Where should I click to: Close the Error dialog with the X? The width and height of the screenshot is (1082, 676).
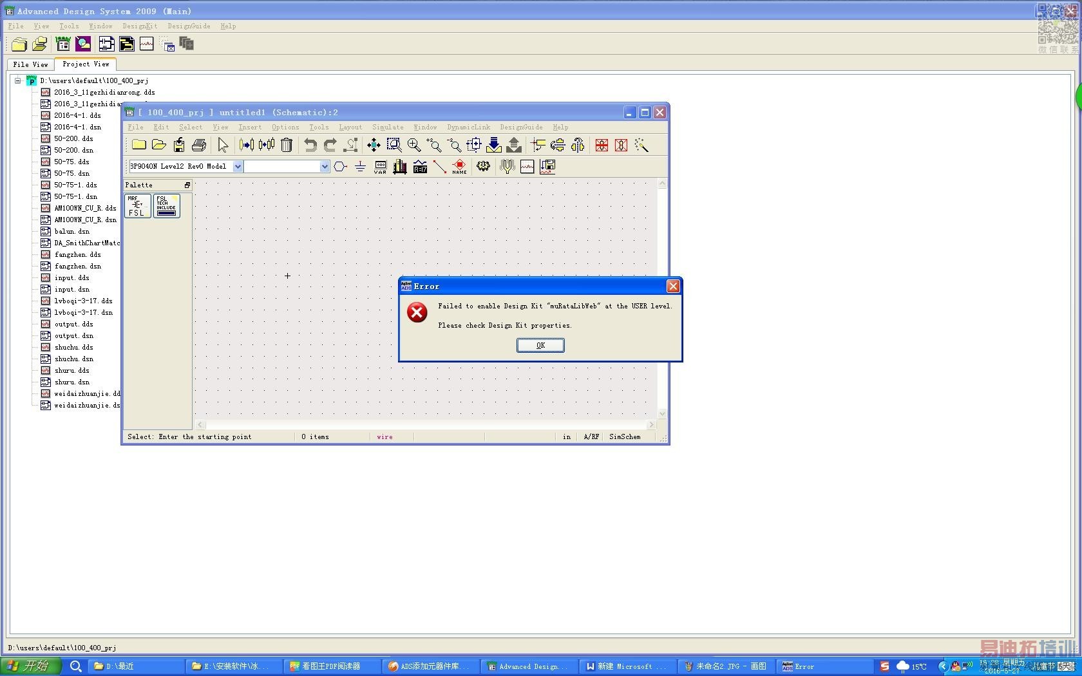673,286
